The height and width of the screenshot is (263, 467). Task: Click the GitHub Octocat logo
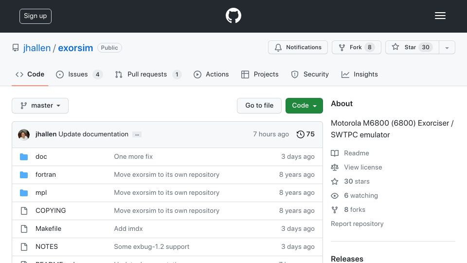(x=233, y=16)
